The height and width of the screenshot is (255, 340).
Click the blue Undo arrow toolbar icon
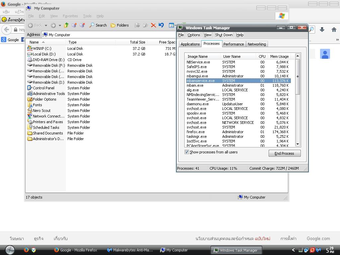161,25
